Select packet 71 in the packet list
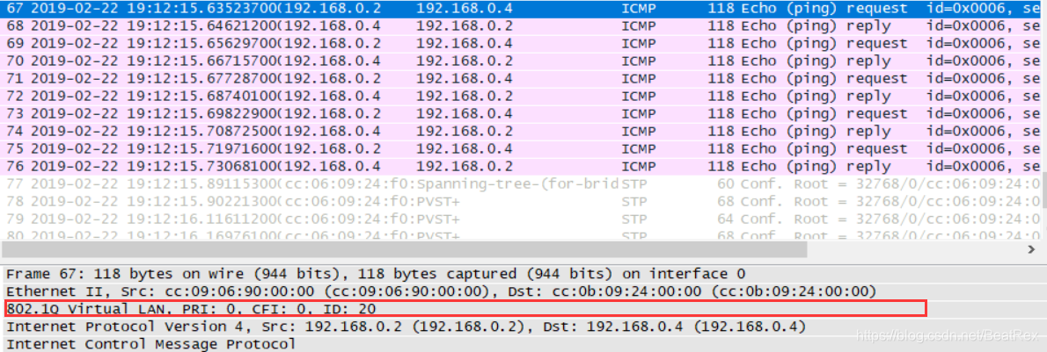This screenshot has width=1047, height=352. point(520,78)
